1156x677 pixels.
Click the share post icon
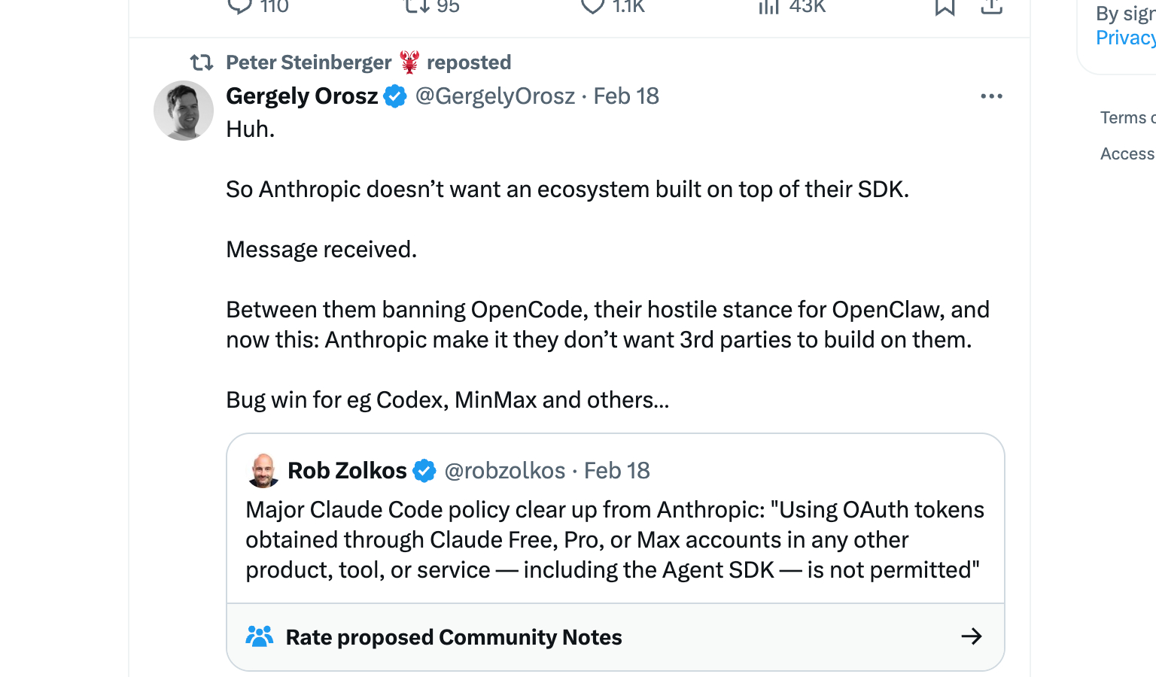(x=992, y=6)
